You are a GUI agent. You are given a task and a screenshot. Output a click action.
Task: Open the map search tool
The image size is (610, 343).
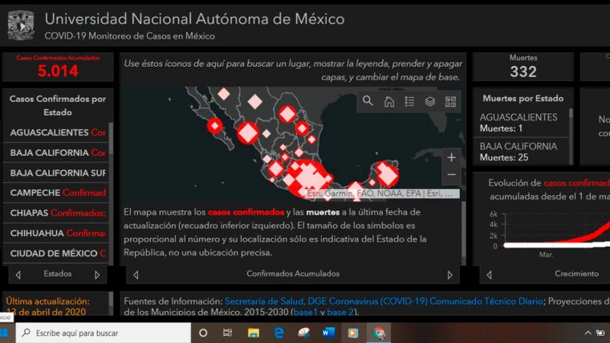[368, 101]
